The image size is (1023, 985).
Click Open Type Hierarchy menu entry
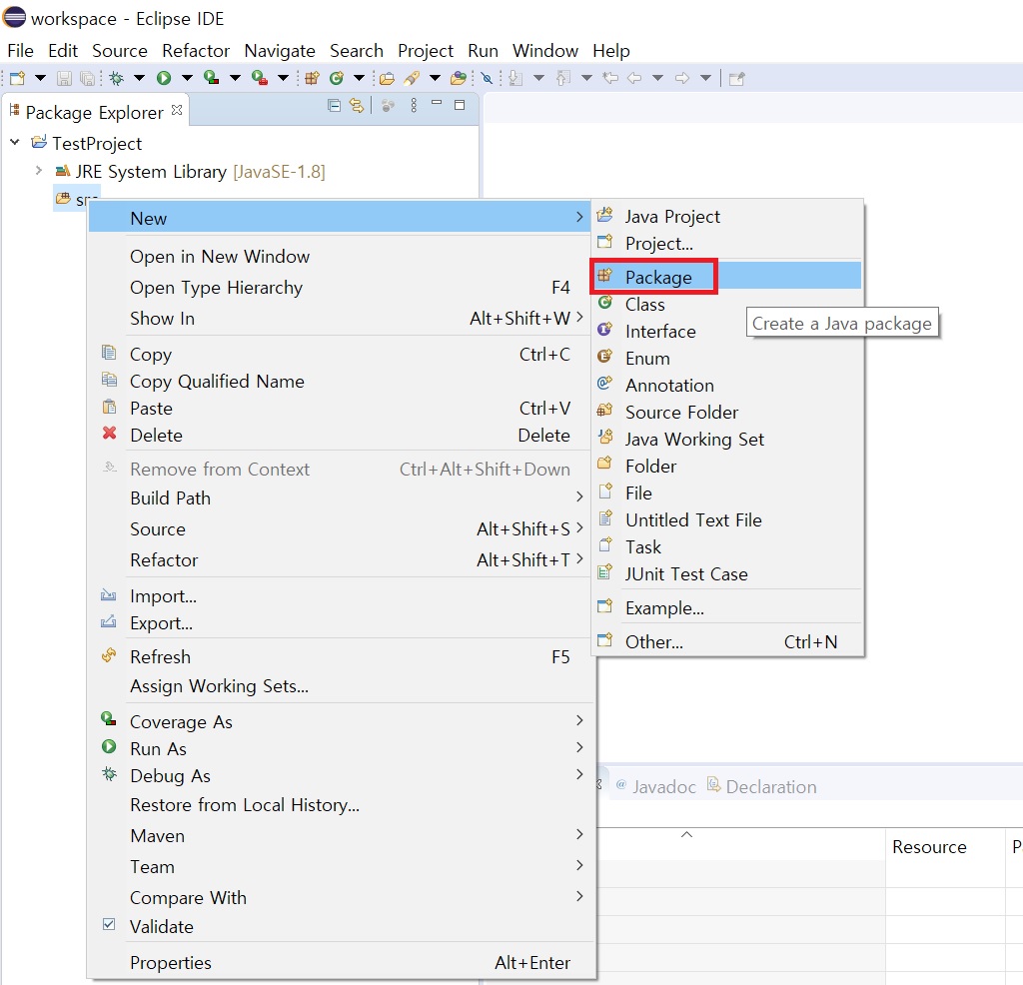point(342,287)
